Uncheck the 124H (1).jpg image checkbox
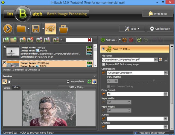 5,63
